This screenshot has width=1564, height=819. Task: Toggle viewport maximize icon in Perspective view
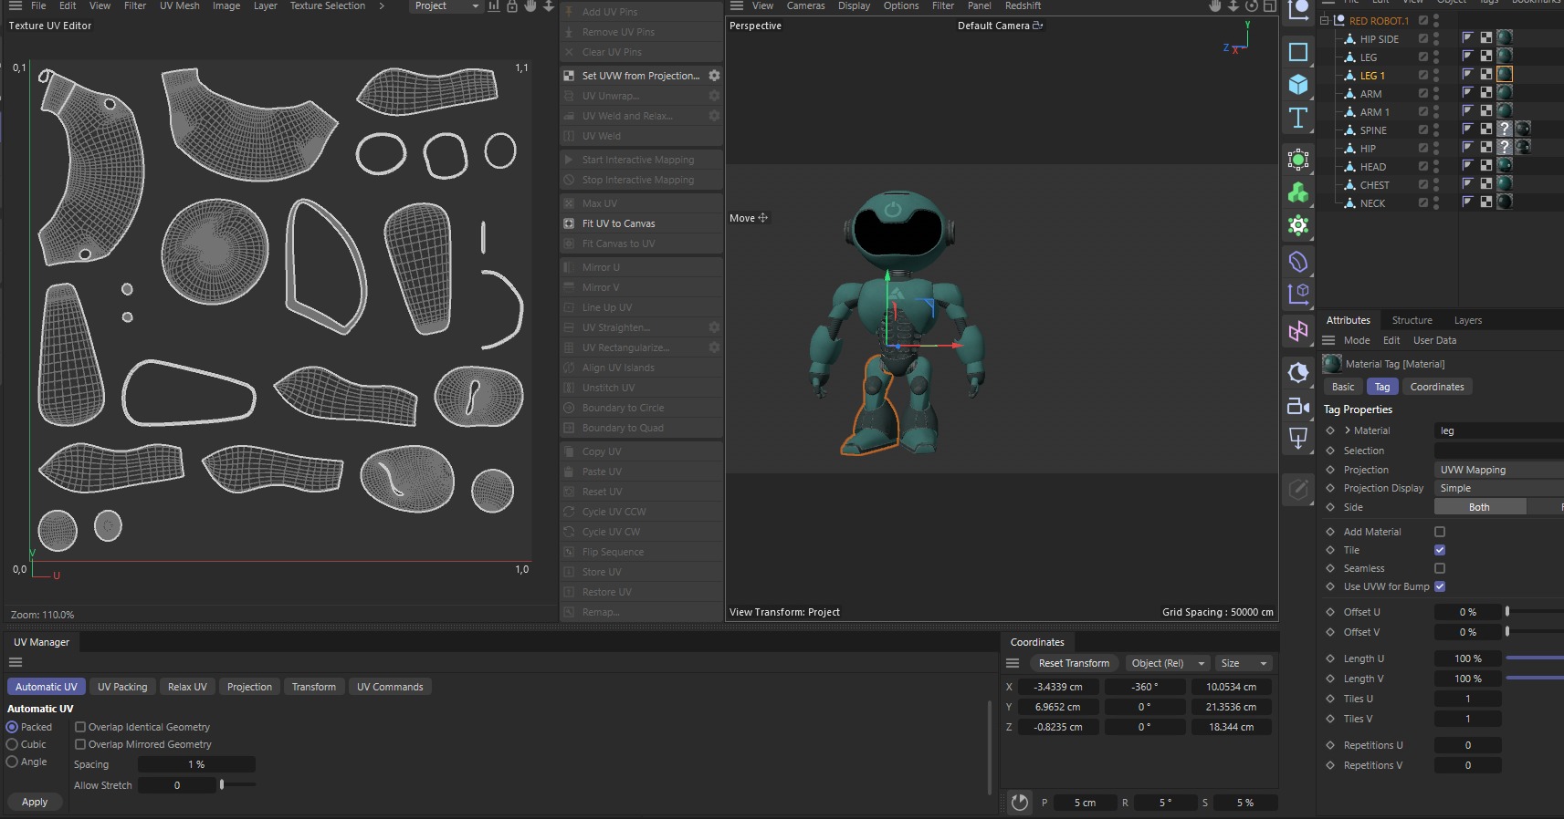(1269, 6)
